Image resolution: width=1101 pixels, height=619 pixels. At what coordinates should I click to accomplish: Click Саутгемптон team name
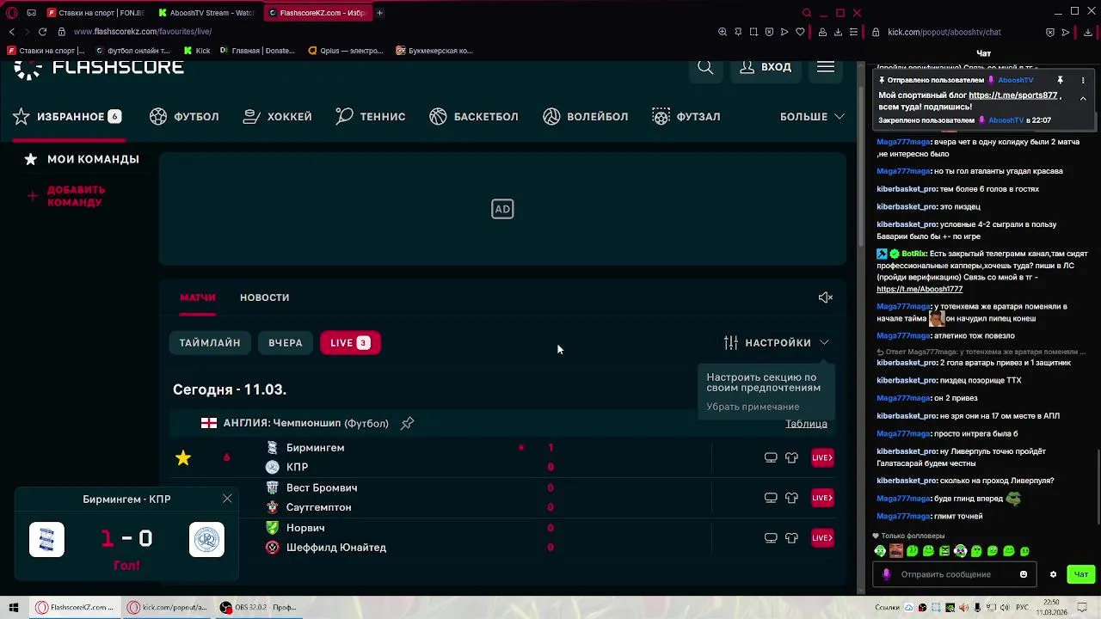(318, 507)
